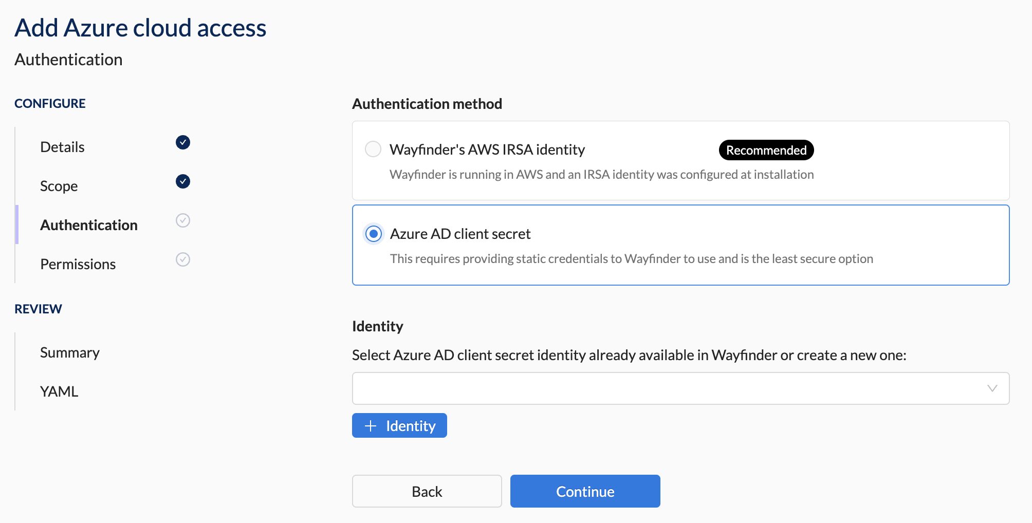Viewport: 1032px width, 523px height.
Task: Click the Scope step completed checkmark icon
Action: [183, 181]
